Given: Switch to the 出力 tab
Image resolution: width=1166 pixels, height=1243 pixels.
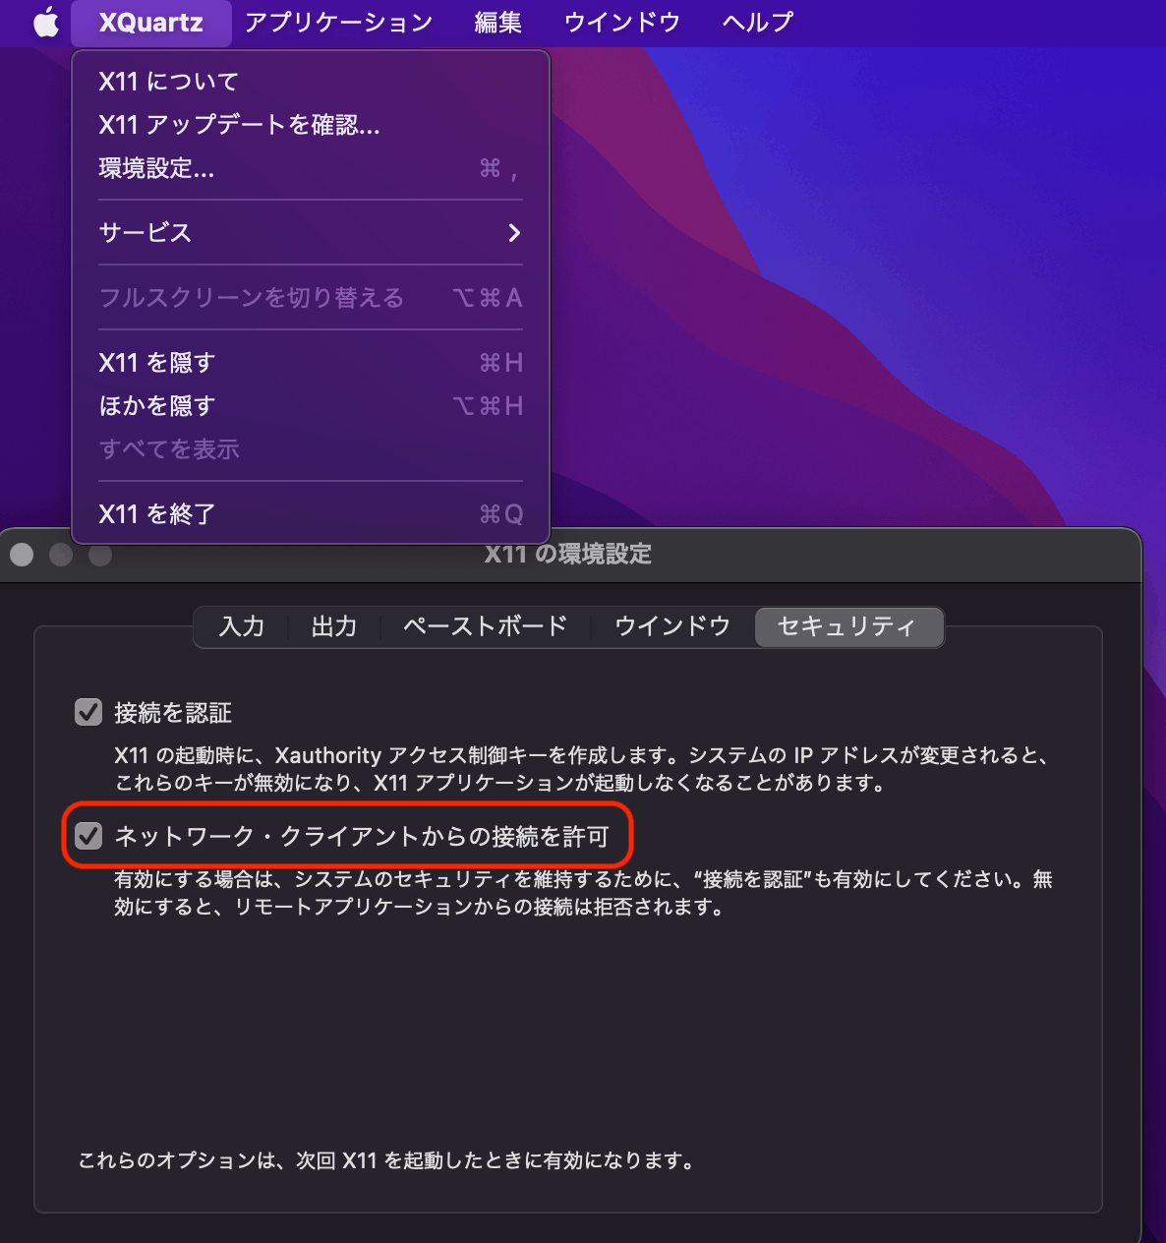Looking at the screenshot, I should 334,627.
